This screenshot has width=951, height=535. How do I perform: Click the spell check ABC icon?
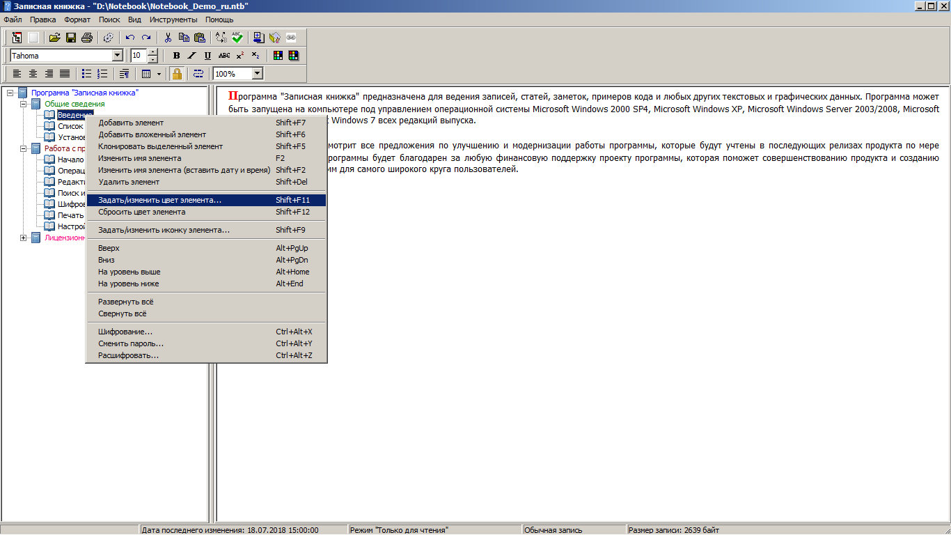[237, 38]
